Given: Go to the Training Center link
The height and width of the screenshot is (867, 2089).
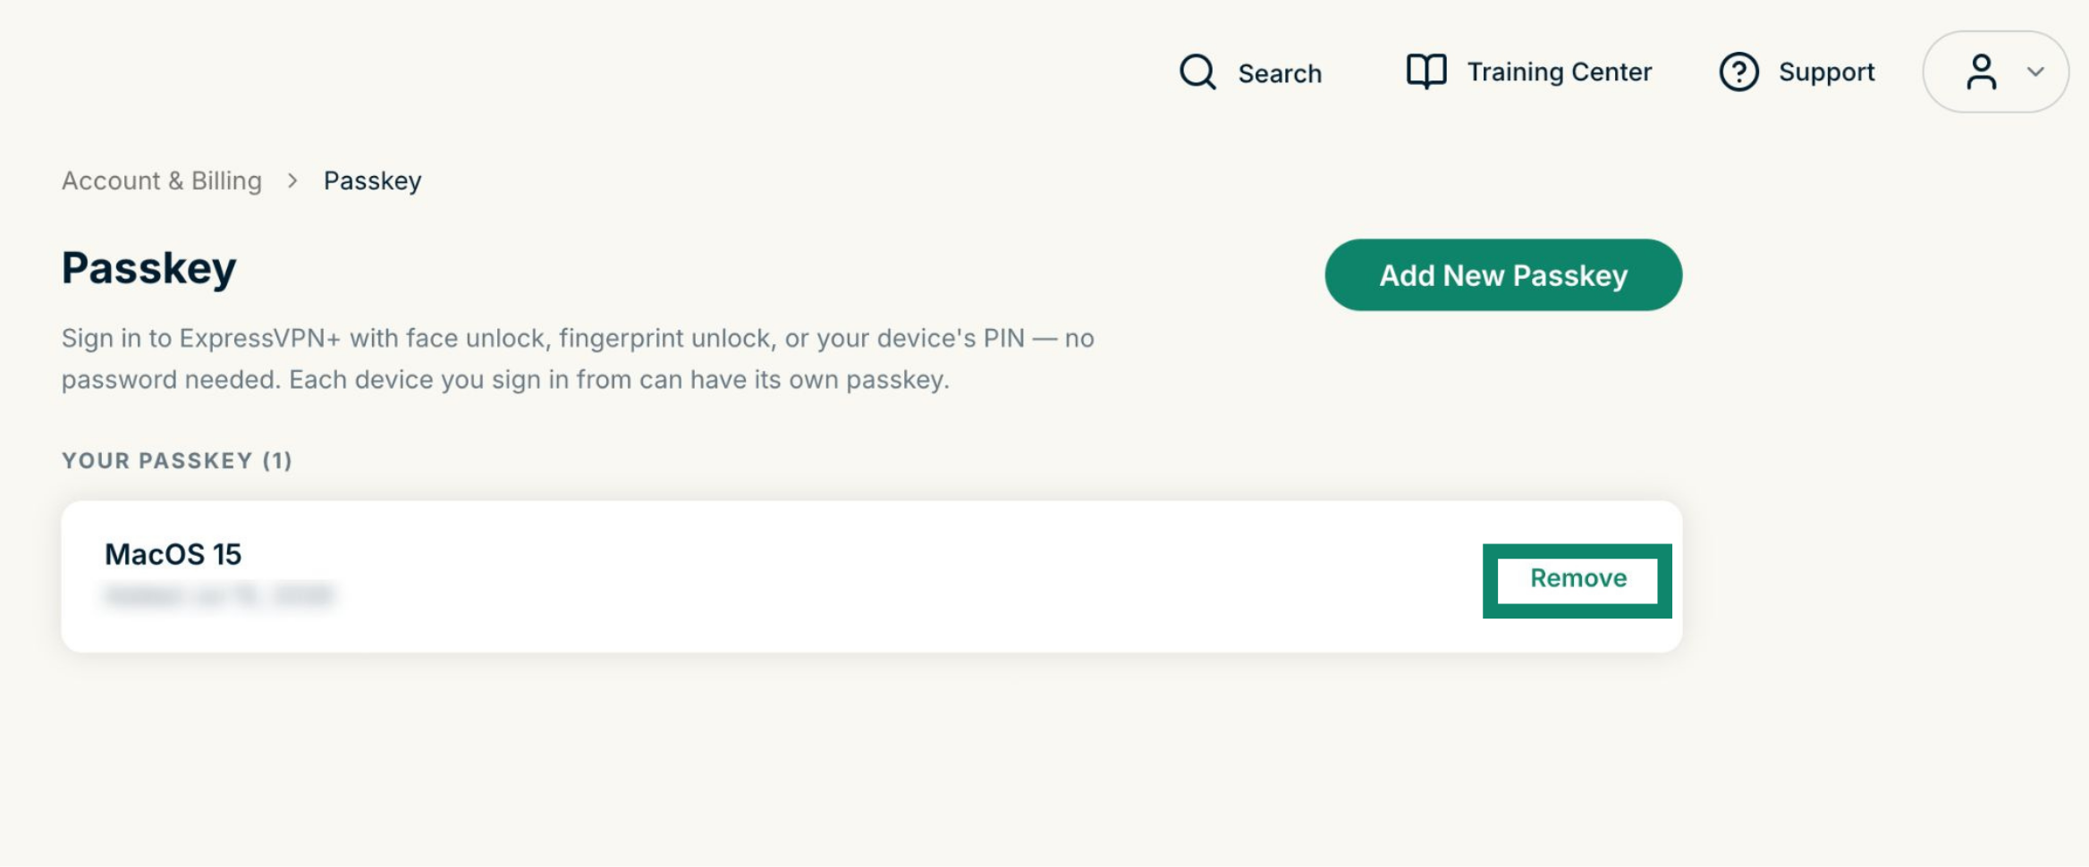Looking at the screenshot, I should [1560, 72].
